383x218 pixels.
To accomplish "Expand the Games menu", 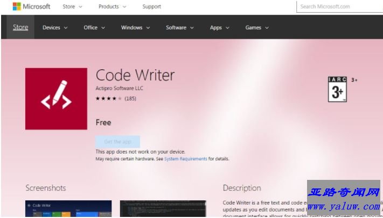I will click(257, 27).
